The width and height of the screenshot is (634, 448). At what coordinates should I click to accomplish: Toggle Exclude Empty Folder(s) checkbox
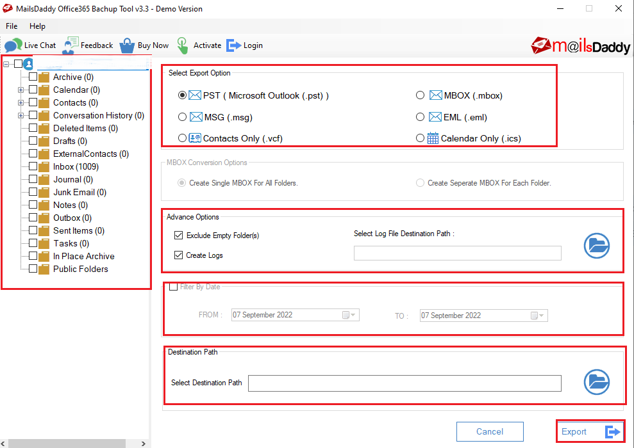coord(178,236)
